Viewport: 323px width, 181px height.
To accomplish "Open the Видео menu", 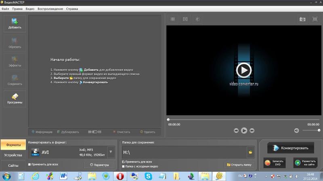I will tap(30, 9).
